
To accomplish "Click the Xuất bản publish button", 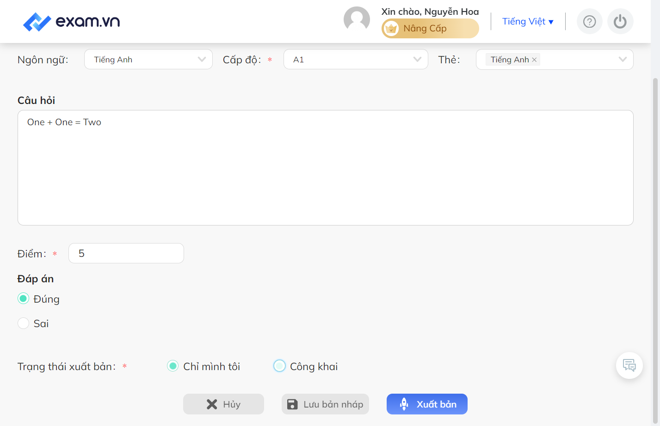I will [x=427, y=404].
